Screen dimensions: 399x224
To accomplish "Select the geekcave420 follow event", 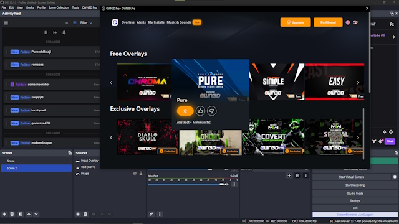I will pos(52,123).
